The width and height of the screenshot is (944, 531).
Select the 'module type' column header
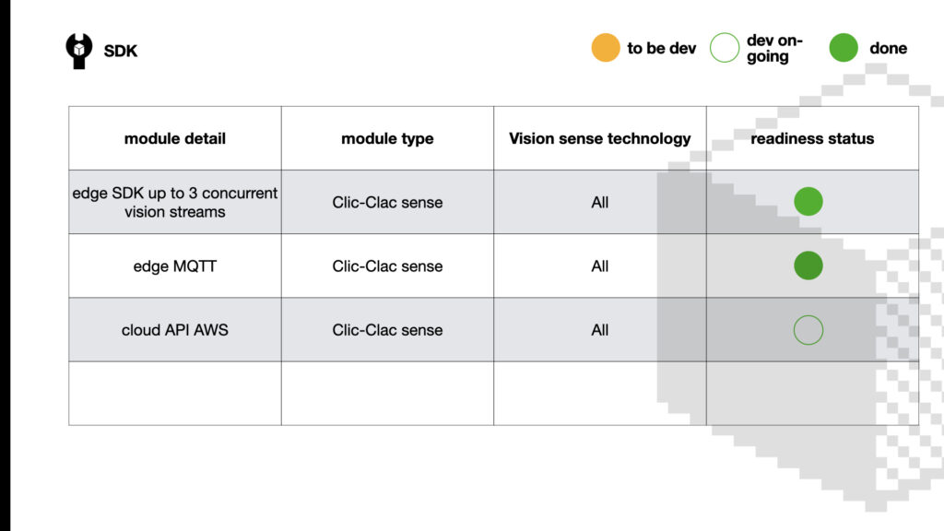387,138
